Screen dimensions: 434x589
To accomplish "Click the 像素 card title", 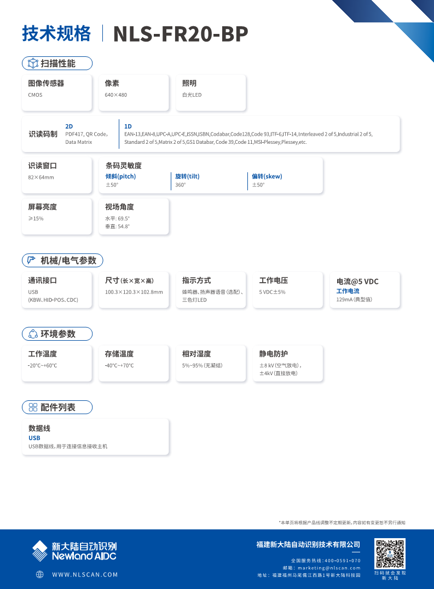I will click(112, 83).
